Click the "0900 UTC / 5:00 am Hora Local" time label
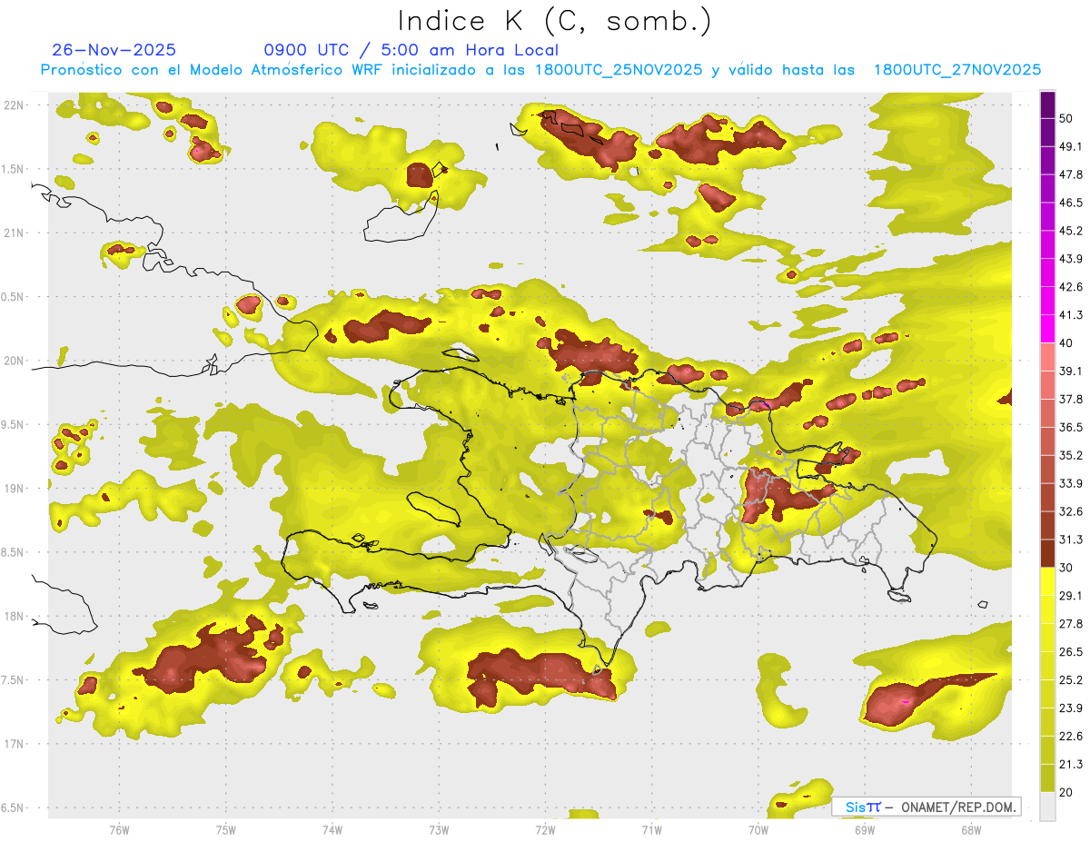Screen dimensions: 1090x842 pos(411,50)
